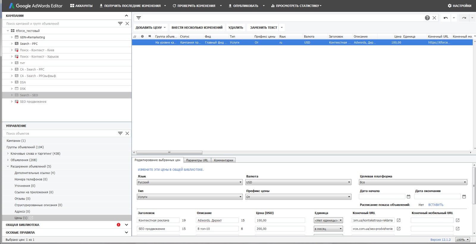Collapse Расширения объявлений (5) section
This screenshot has width=476, height=244.
(8, 167)
